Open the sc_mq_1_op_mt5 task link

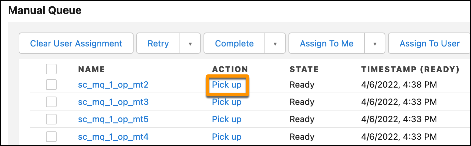[113, 119]
